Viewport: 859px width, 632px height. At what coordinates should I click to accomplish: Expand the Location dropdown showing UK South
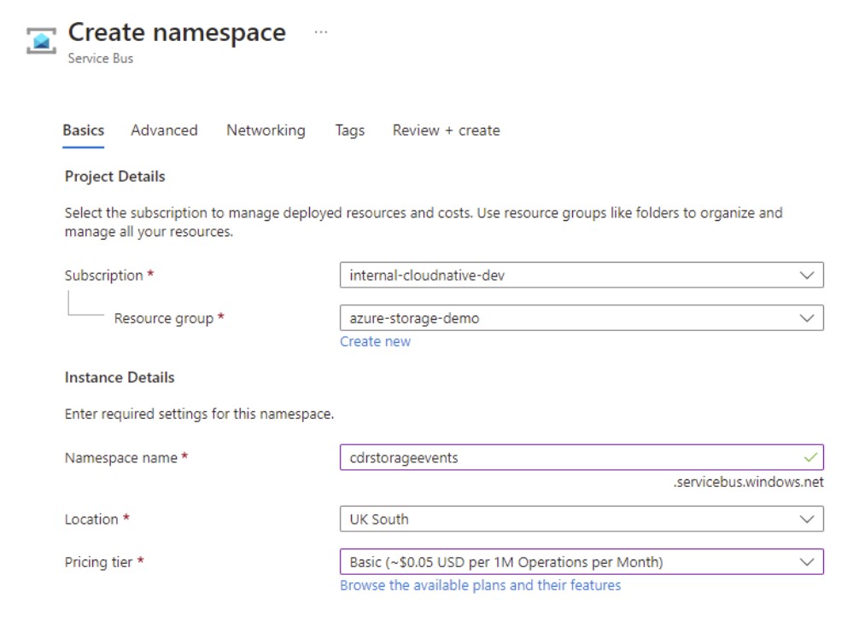pyautogui.click(x=581, y=519)
